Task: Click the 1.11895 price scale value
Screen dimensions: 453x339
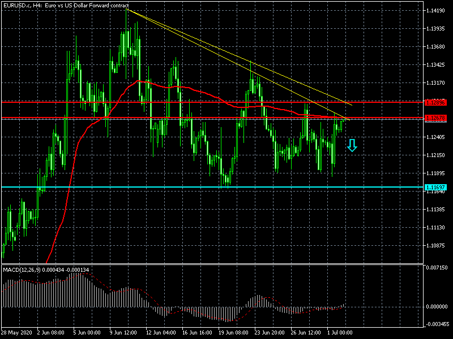Action: [x=435, y=173]
